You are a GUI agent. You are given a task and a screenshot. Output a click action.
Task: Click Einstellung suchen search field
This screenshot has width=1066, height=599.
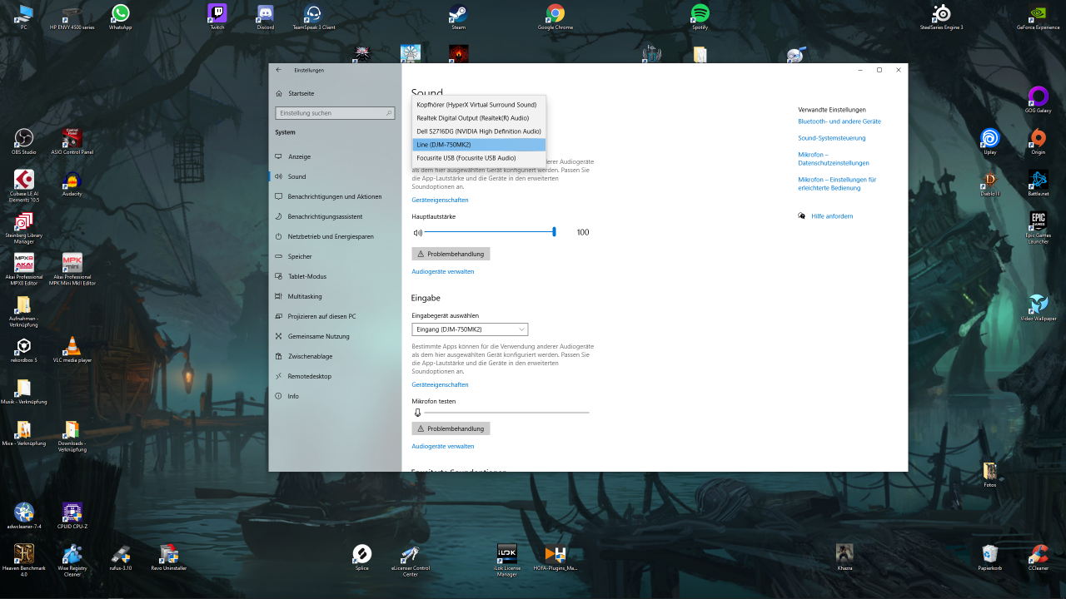[335, 113]
